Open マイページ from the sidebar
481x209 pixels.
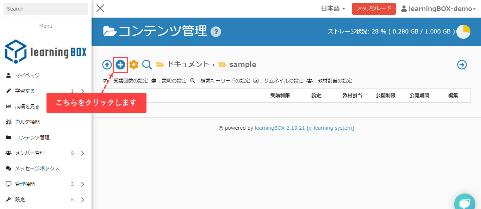coord(27,75)
